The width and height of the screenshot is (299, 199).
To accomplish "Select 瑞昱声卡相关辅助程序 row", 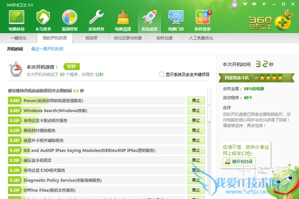I will [97, 140].
